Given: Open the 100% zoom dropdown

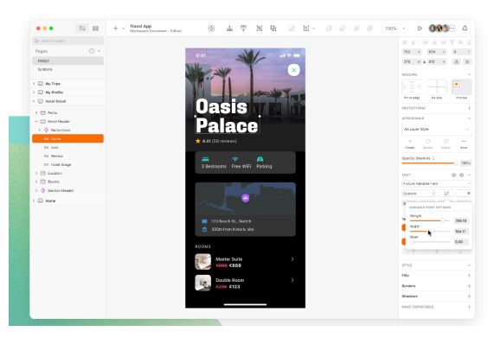Looking at the screenshot, I should 395,29.
